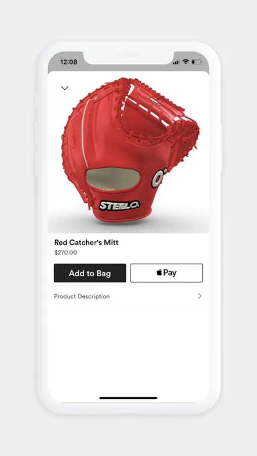Tap the Wi-Fi icon in the status bar
This screenshot has width=257, height=456.
186,62
